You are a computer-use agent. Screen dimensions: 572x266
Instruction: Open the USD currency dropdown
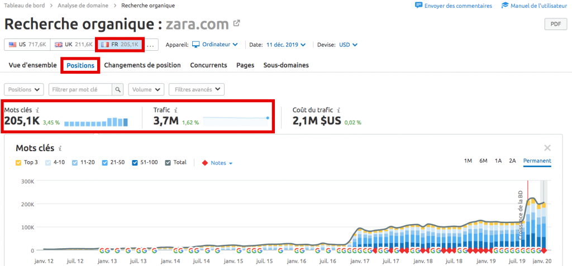pyautogui.click(x=349, y=45)
